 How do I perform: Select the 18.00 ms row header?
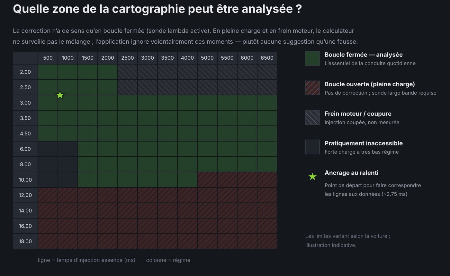(25, 241)
